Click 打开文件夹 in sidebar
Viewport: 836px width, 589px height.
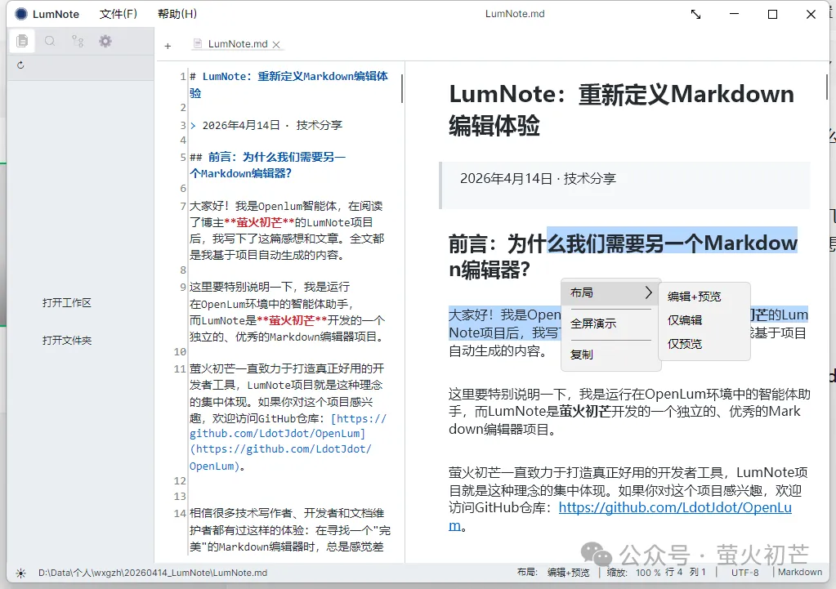pos(67,340)
